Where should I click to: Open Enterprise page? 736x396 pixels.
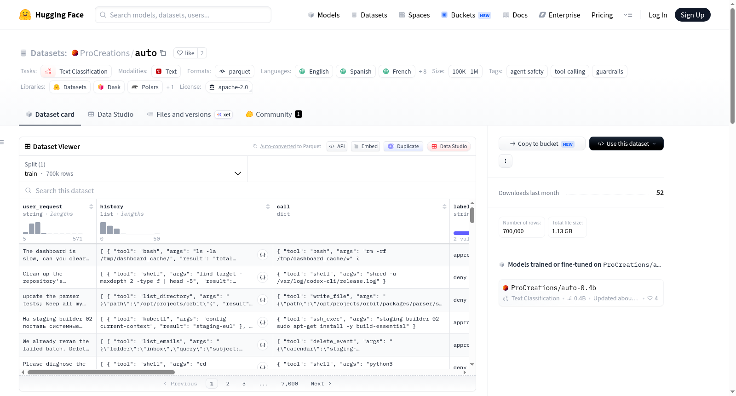(x=559, y=15)
